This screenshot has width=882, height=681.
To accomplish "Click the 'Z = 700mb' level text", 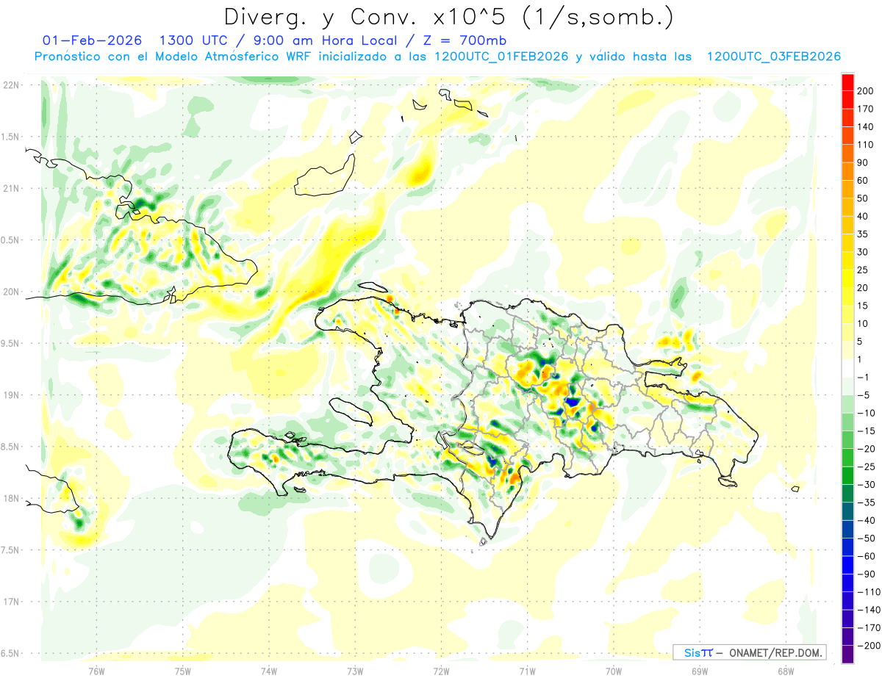I will pos(465,40).
